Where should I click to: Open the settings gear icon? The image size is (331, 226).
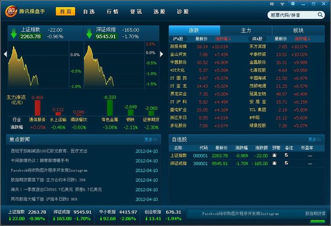click(x=293, y=4)
